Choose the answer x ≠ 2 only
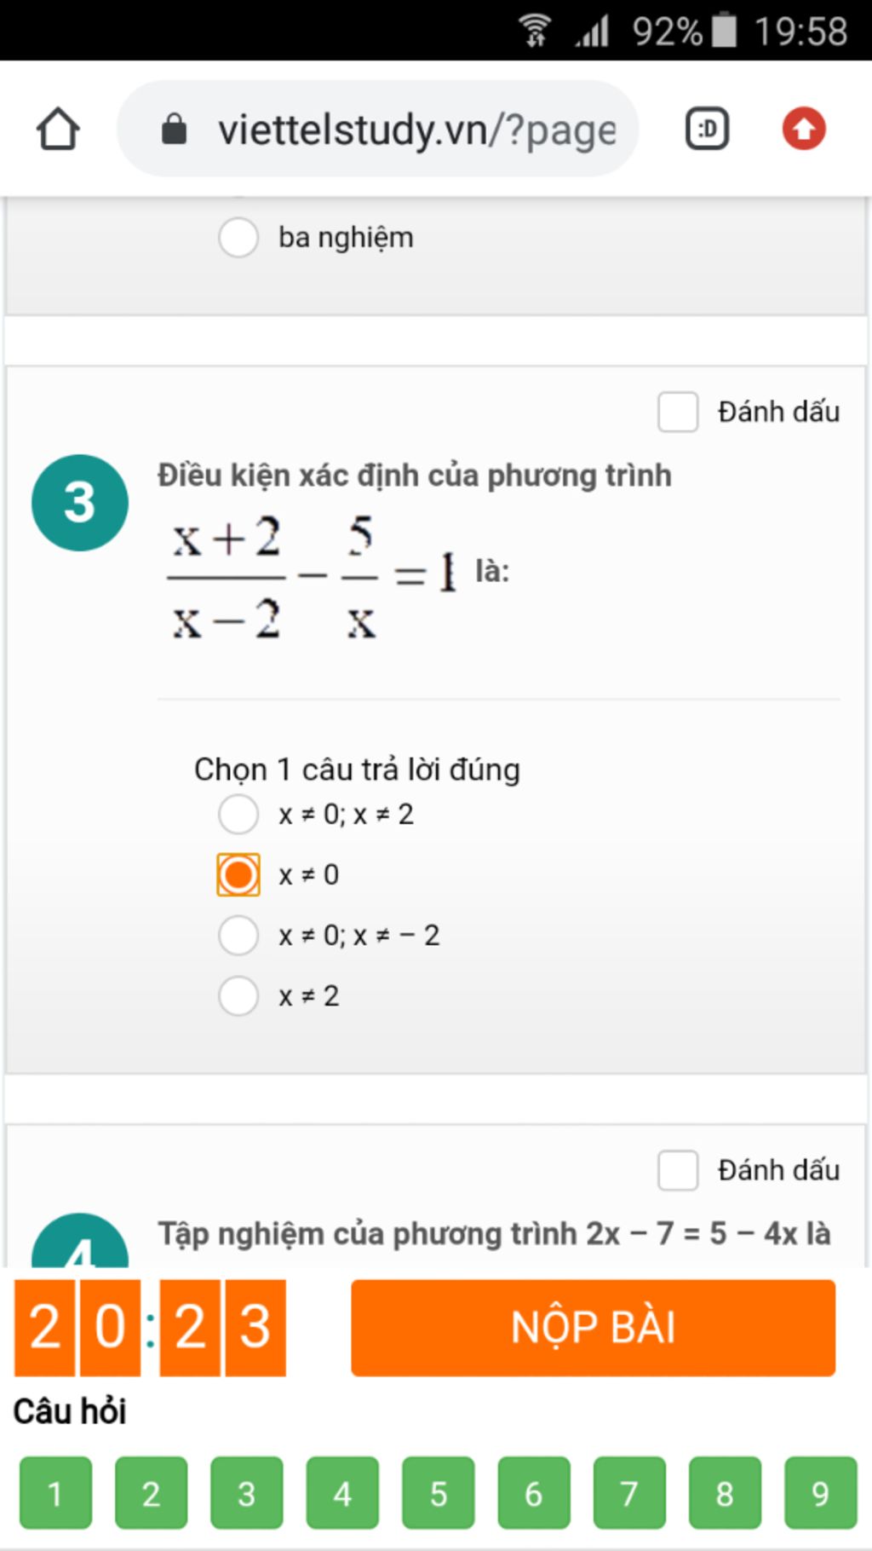 tap(238, 996)
